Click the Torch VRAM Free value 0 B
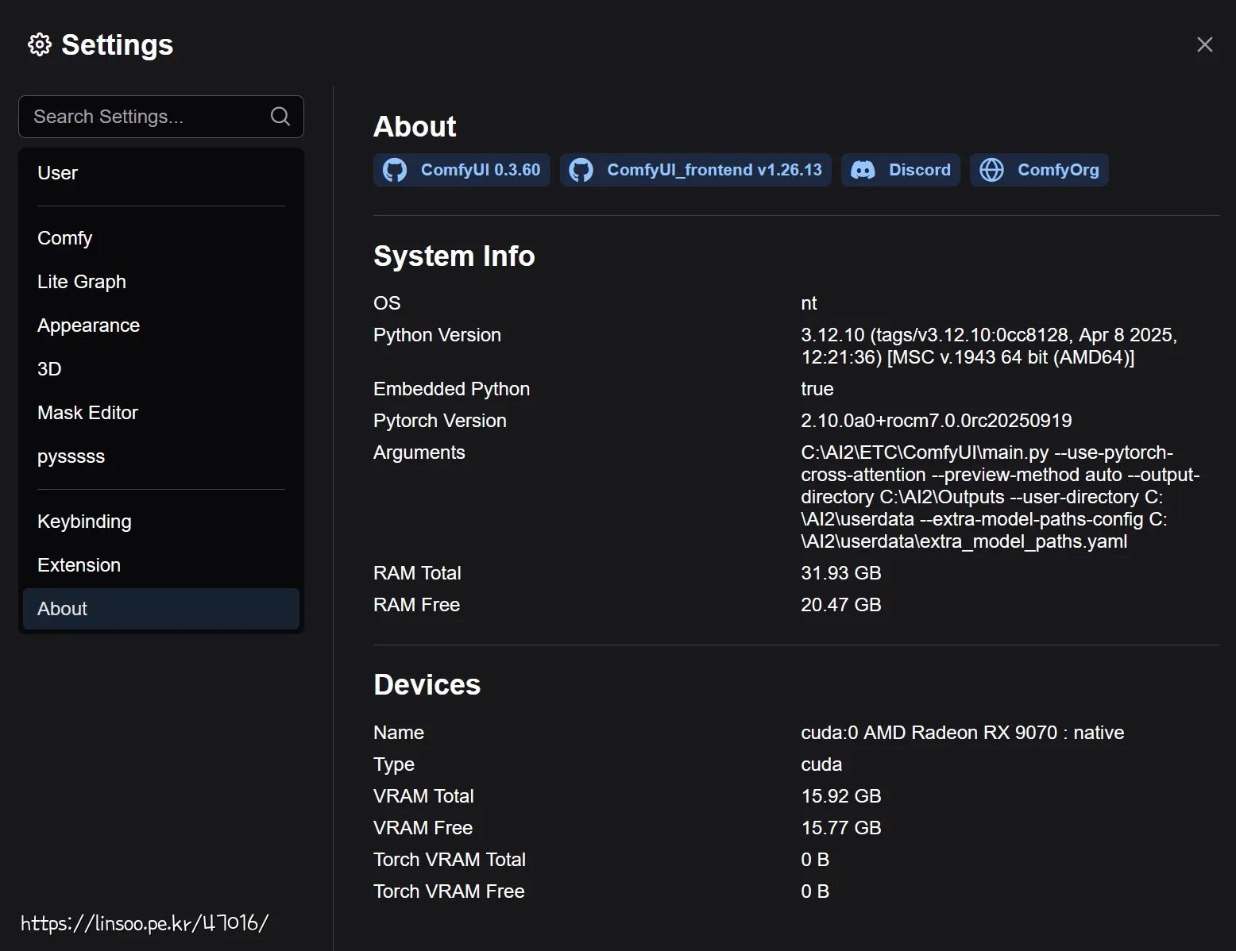The width and height of the screenshot is (1236, 951). click(815, 891)
